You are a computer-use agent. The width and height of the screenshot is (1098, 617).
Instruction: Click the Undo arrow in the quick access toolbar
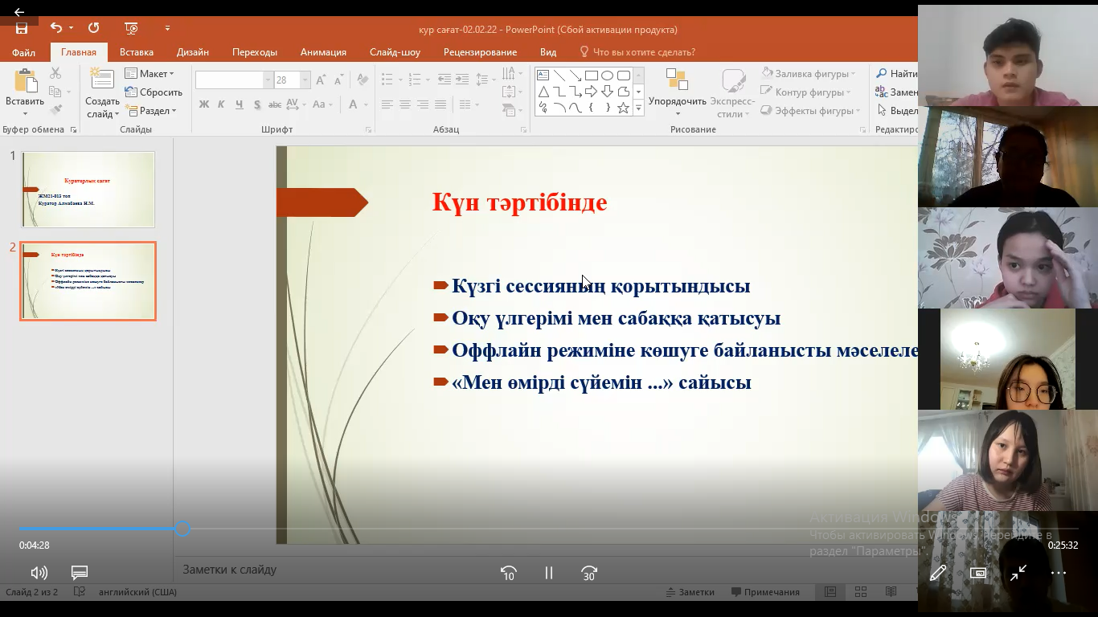[x=55, y=28]
